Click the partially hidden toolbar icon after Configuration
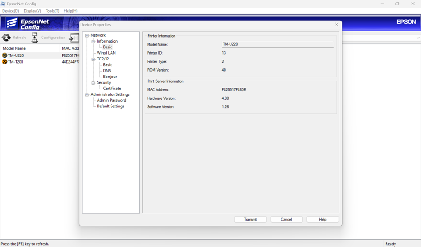Viewport: 421px width, 247px height. (73, 38)
